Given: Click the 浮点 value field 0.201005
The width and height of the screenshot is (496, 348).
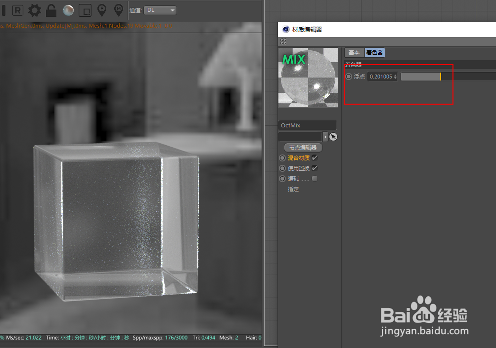Looking at the screenshot, I should [x=380, y=77].
